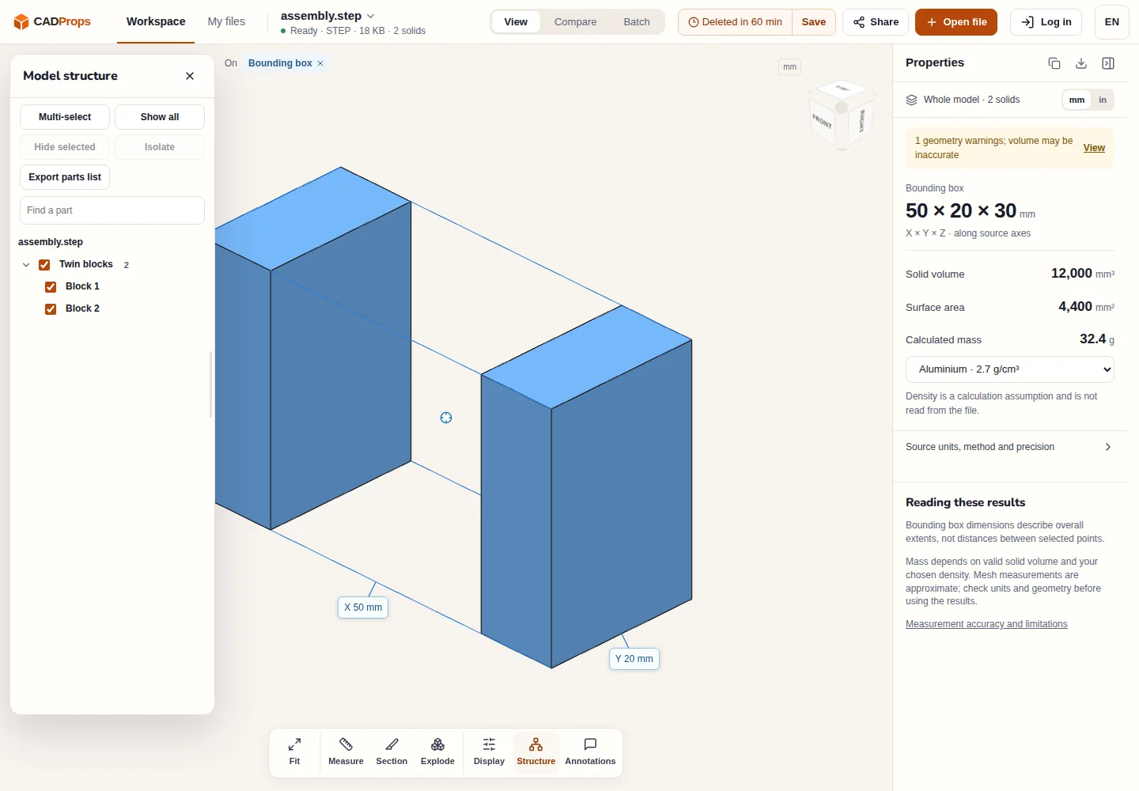Uncheck the Block 2 checkbox
The height and width of the screenshot is (791, 1139).
coord(51,309)
